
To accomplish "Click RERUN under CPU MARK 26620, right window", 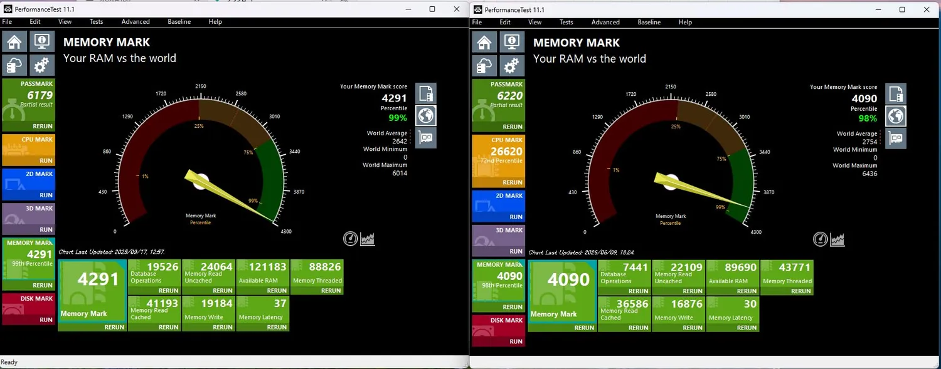I will point(513,182).
